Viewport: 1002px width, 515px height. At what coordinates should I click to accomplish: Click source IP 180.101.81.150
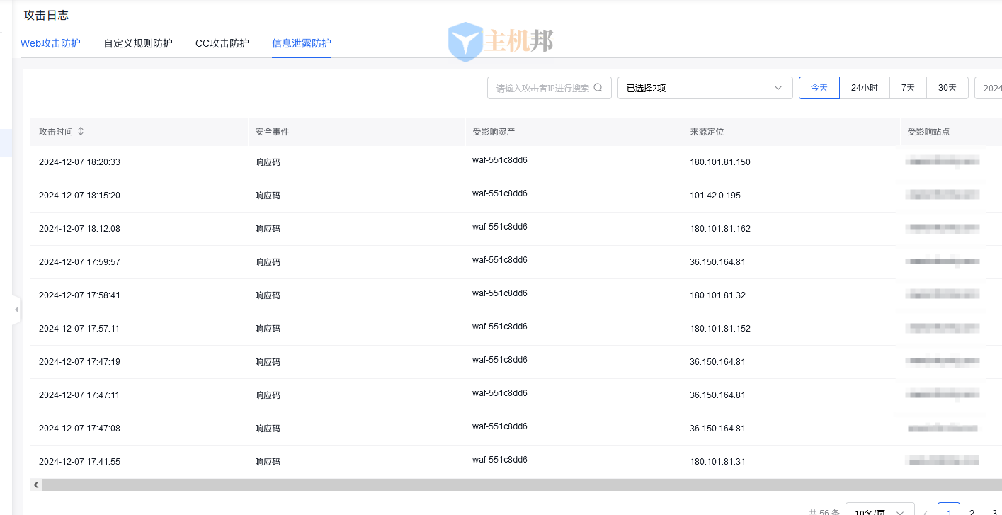click(x=720, y=162)
